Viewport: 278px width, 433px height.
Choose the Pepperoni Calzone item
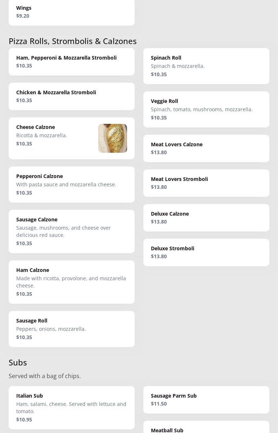click(x=71, y=185)
